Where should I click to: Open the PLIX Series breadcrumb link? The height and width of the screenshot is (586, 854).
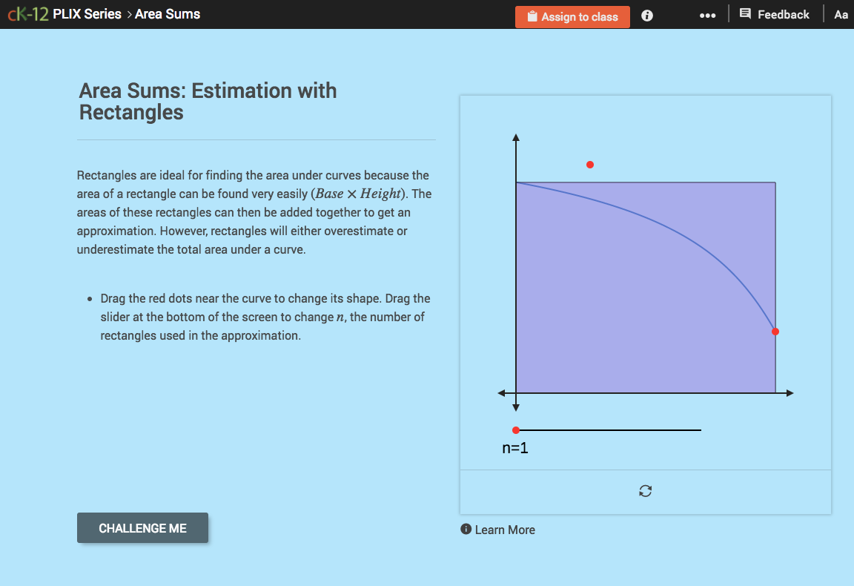[x=86, y=13]
